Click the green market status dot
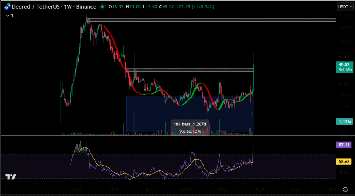Image resolution: width=355 pixels, height=196 pixels. point(102,7)
